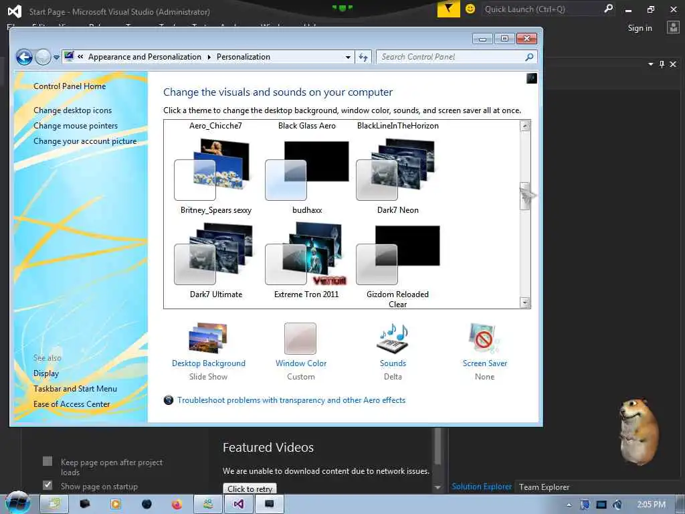Click the Visual Studio taskbar button

tap(239, 505)
